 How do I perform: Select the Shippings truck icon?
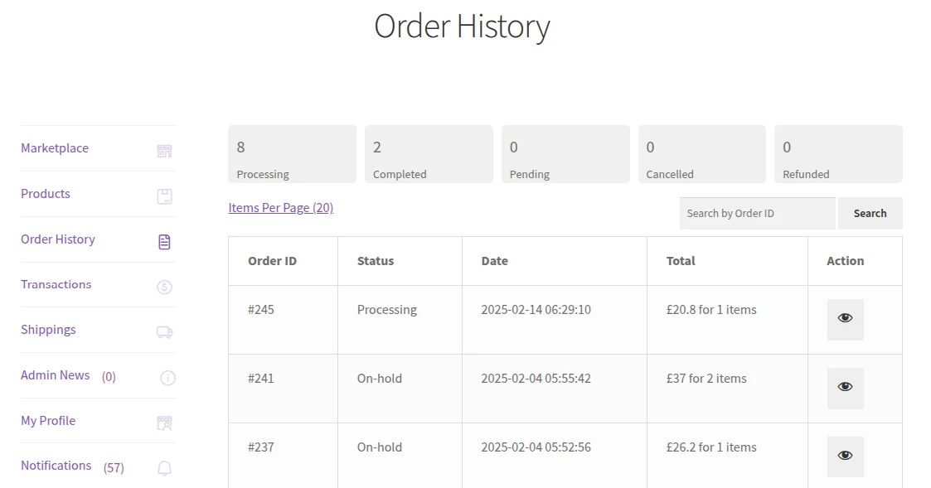point(164,331)
